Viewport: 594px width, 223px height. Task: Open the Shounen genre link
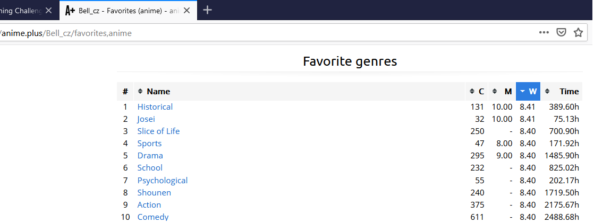(154, 193)
